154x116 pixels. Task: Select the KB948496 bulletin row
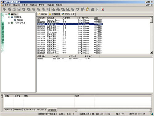pos(70,51)
